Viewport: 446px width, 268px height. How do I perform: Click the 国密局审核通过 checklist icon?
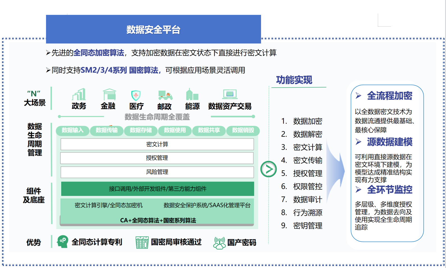coord(142,242)
